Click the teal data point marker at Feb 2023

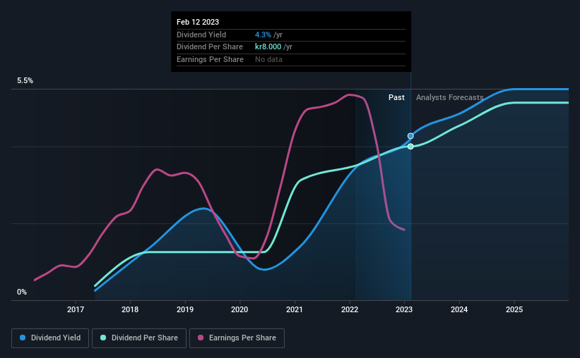point(410,147)
